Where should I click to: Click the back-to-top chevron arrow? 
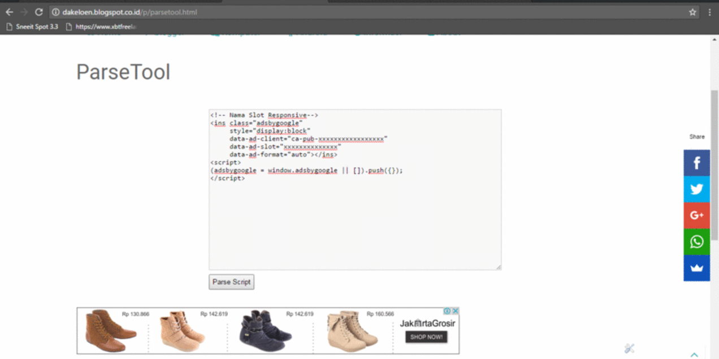click(x=695, y=354)
